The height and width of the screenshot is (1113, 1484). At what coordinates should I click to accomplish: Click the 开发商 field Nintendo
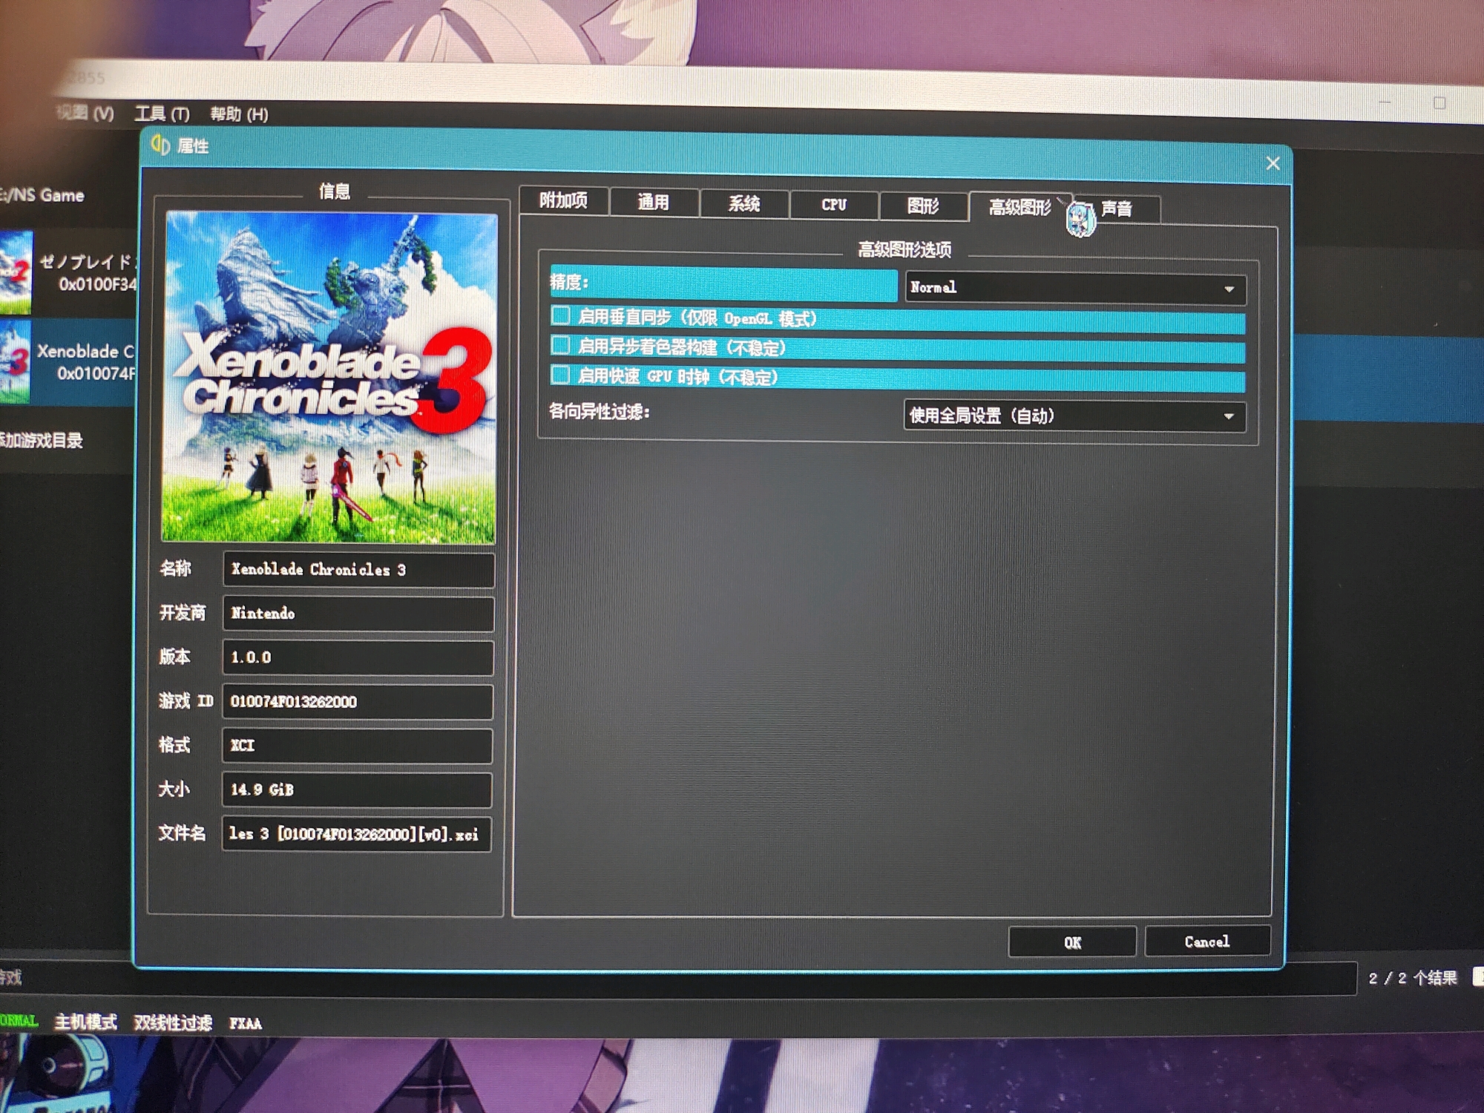(358, 614)
